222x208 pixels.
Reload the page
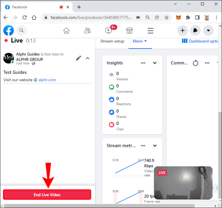(25, 18)
